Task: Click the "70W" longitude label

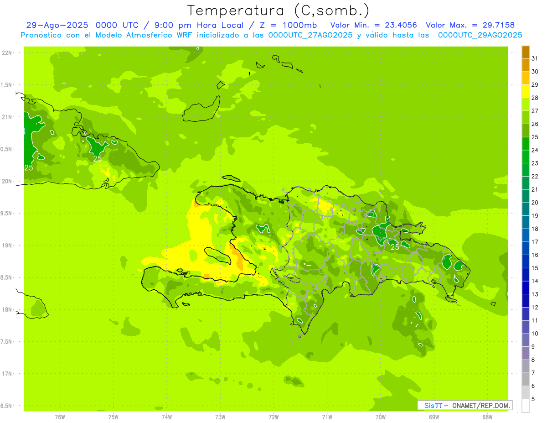Action: pos(381,417)
